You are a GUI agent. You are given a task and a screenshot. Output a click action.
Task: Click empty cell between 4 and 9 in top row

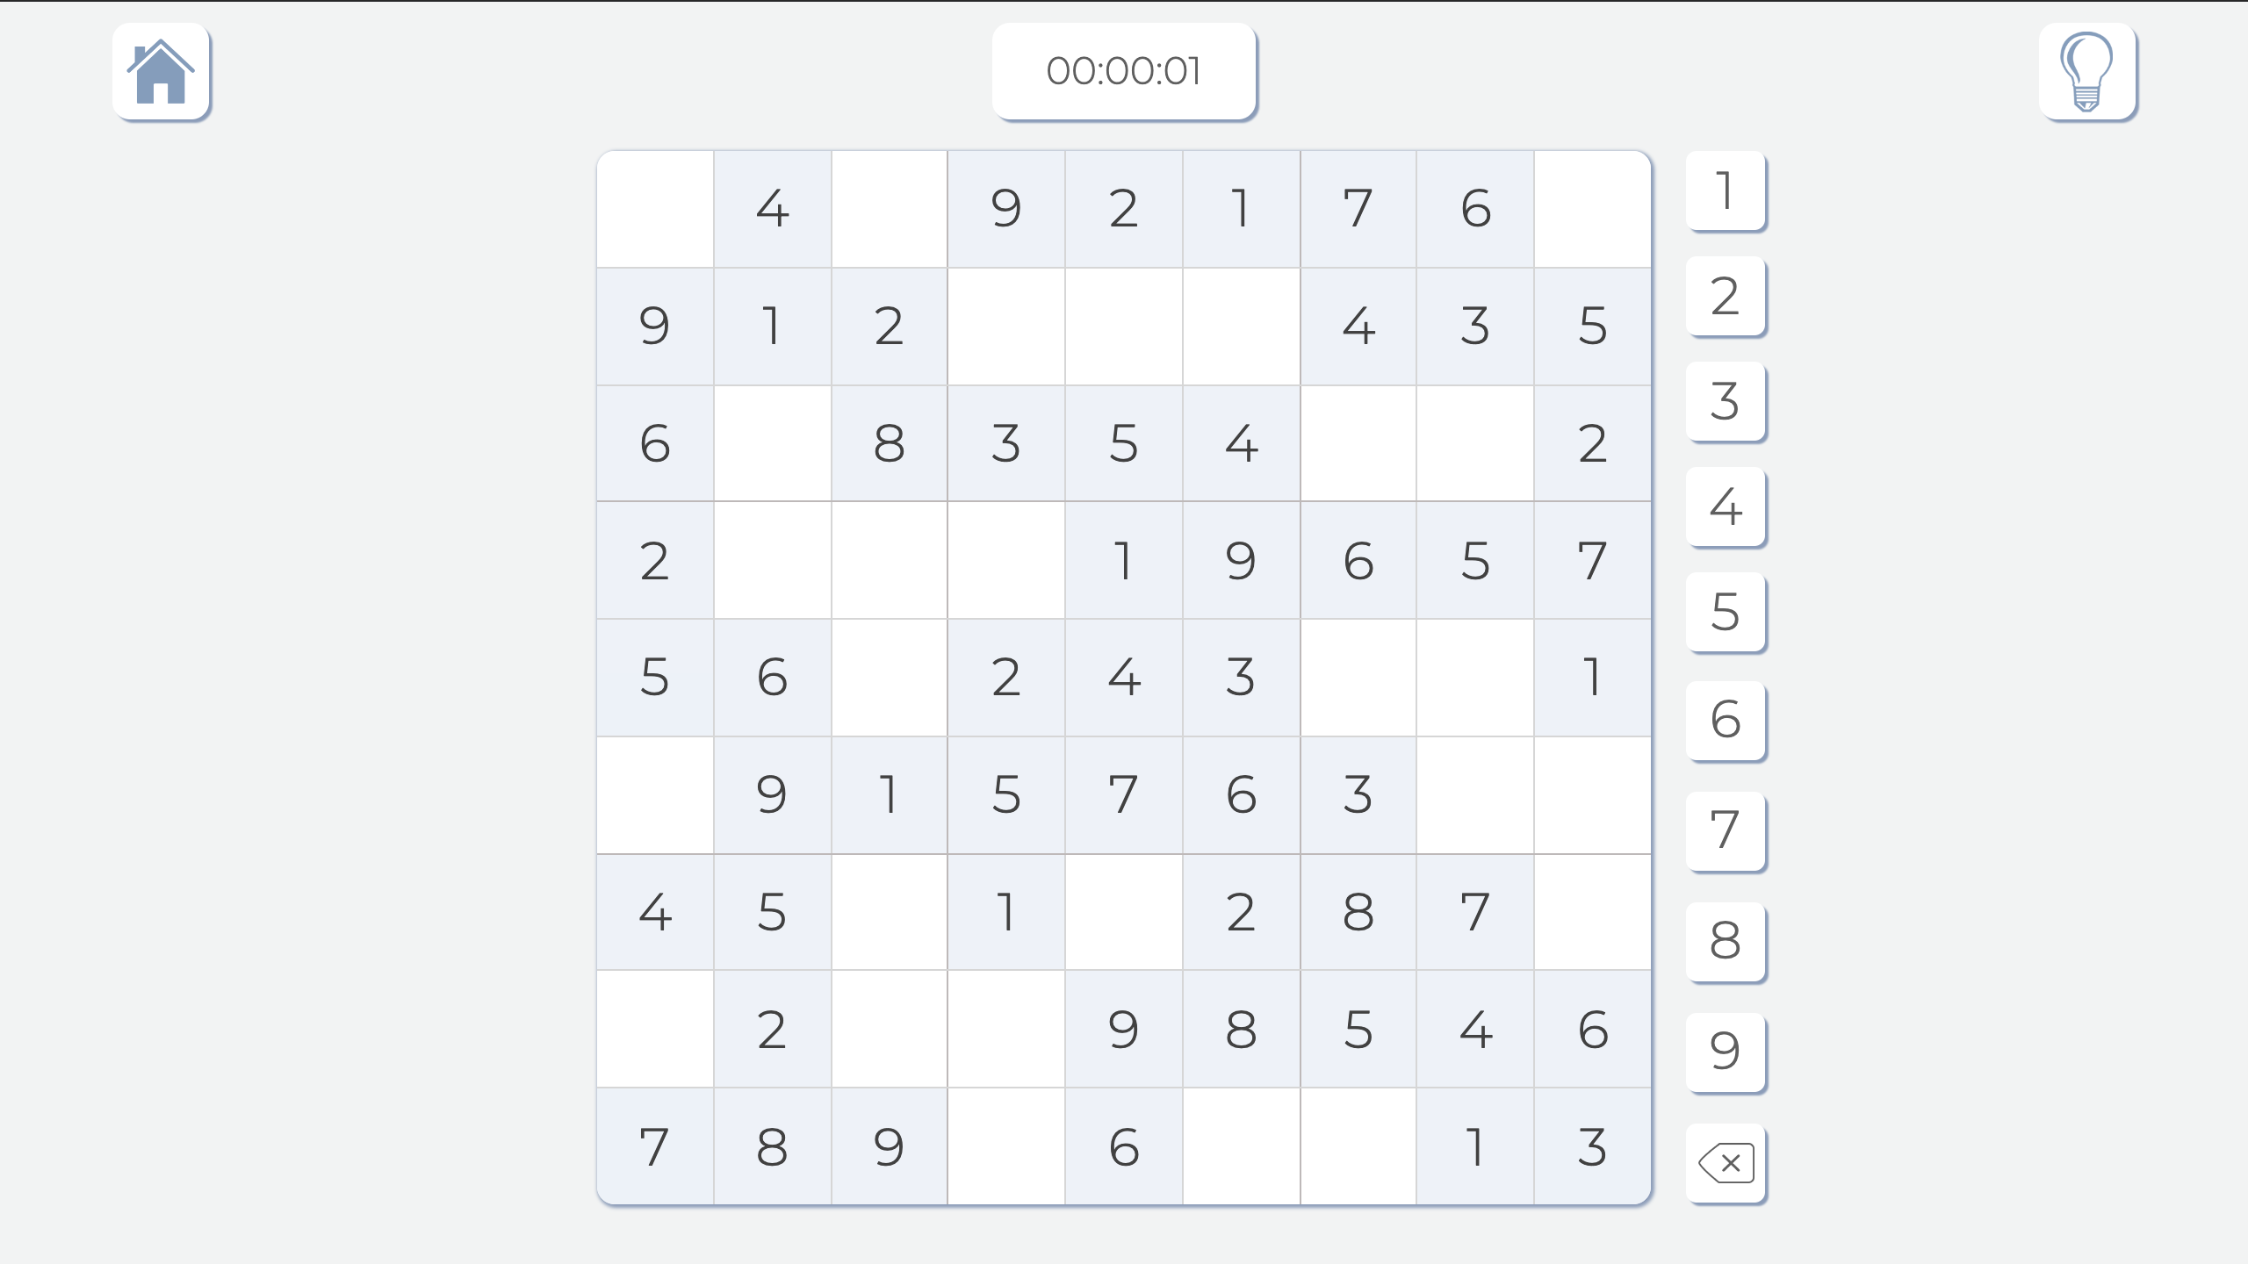coord(889,209)
